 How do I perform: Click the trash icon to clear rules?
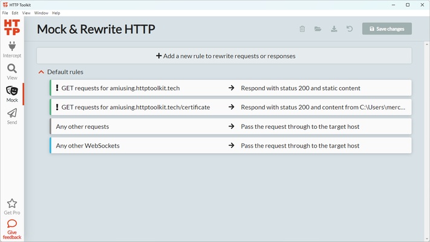tap(302, 29)
